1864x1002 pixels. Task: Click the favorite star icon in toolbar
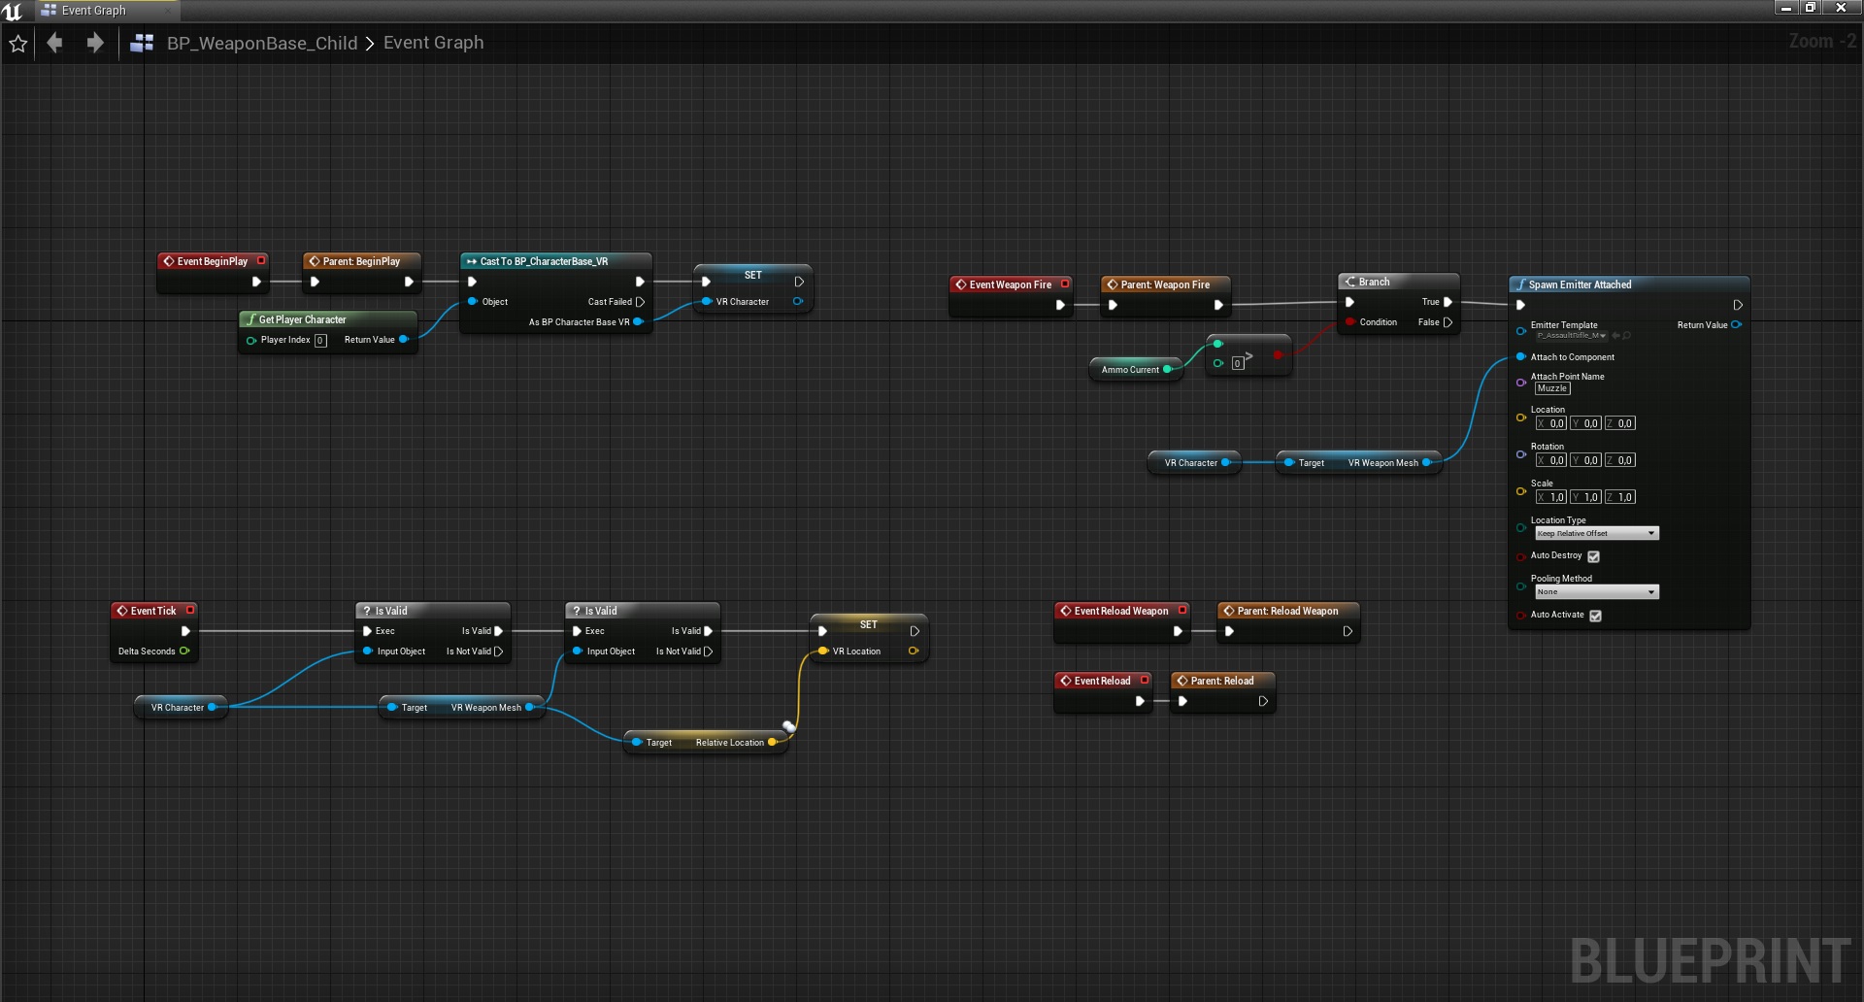[x=18, y=44]
